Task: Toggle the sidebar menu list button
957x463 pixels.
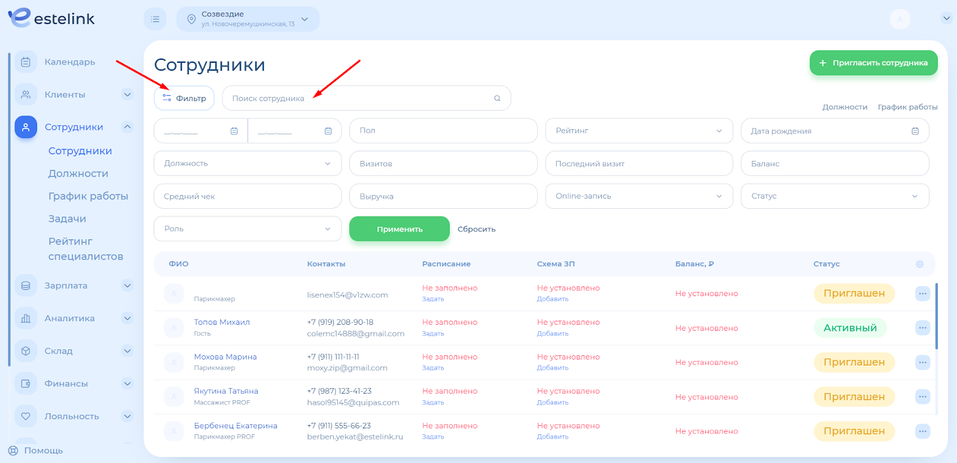Action: pyautogui.click(x=155, y=19)
